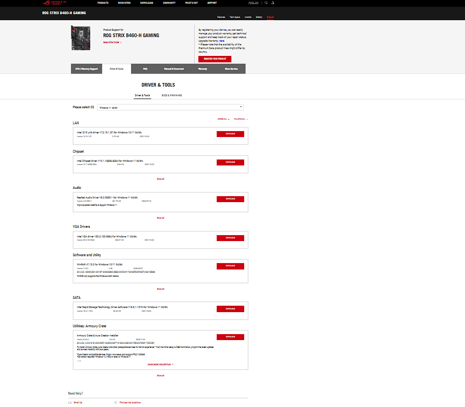The width and height of the screenshot is (465, 407).
Task: Select the red Support product tab
Action: (270, 17)
